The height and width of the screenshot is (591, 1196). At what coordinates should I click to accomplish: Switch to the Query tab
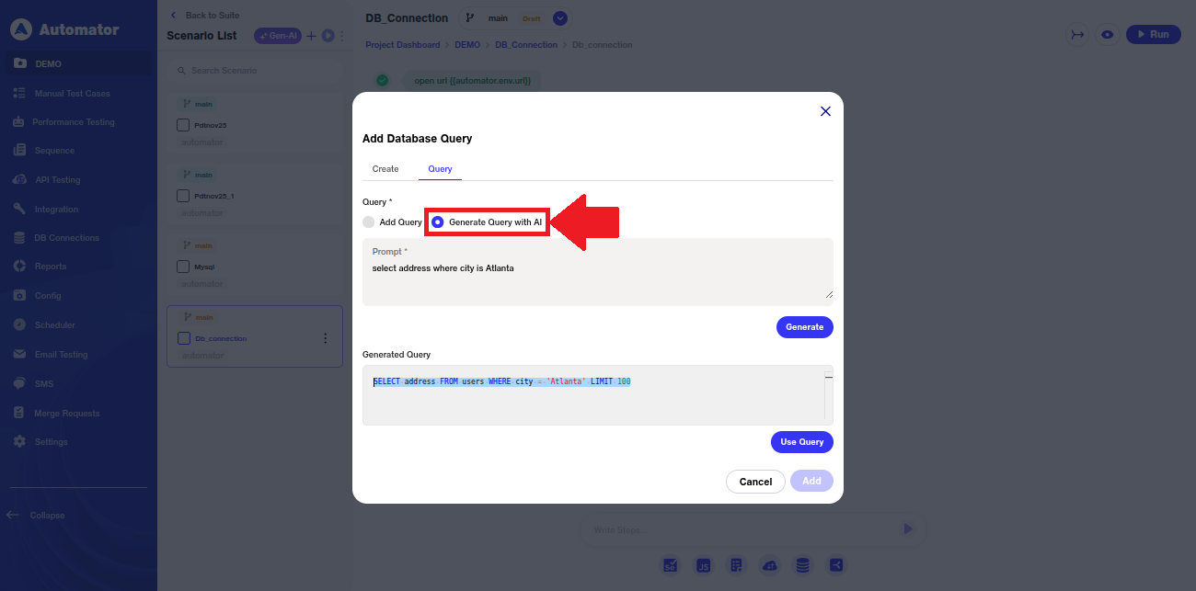(x=440, y=169)
